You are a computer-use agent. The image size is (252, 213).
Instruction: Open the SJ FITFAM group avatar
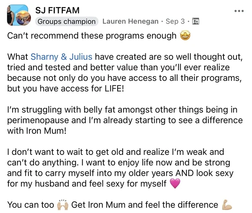click(x=18, y=16)
